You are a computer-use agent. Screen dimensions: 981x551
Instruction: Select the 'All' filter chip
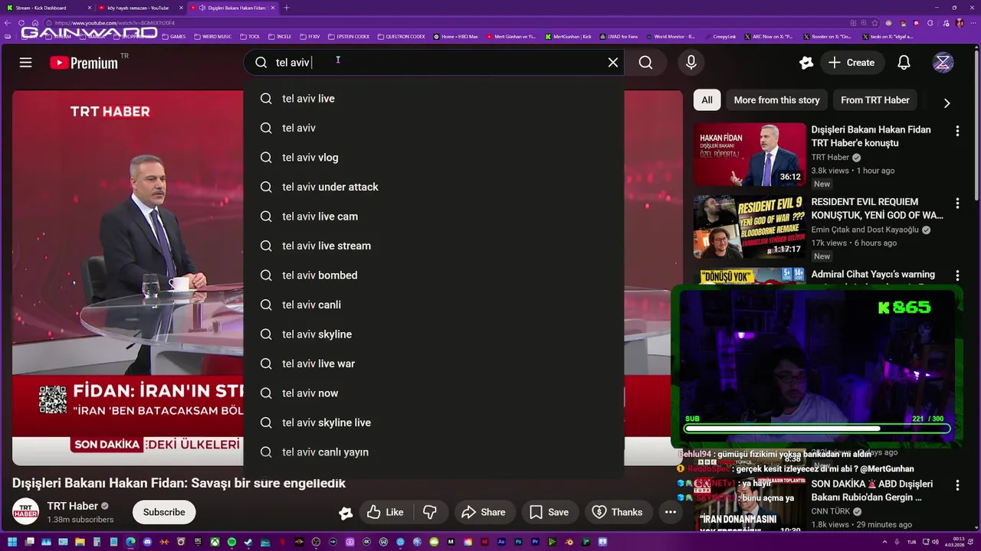[707, 100]
